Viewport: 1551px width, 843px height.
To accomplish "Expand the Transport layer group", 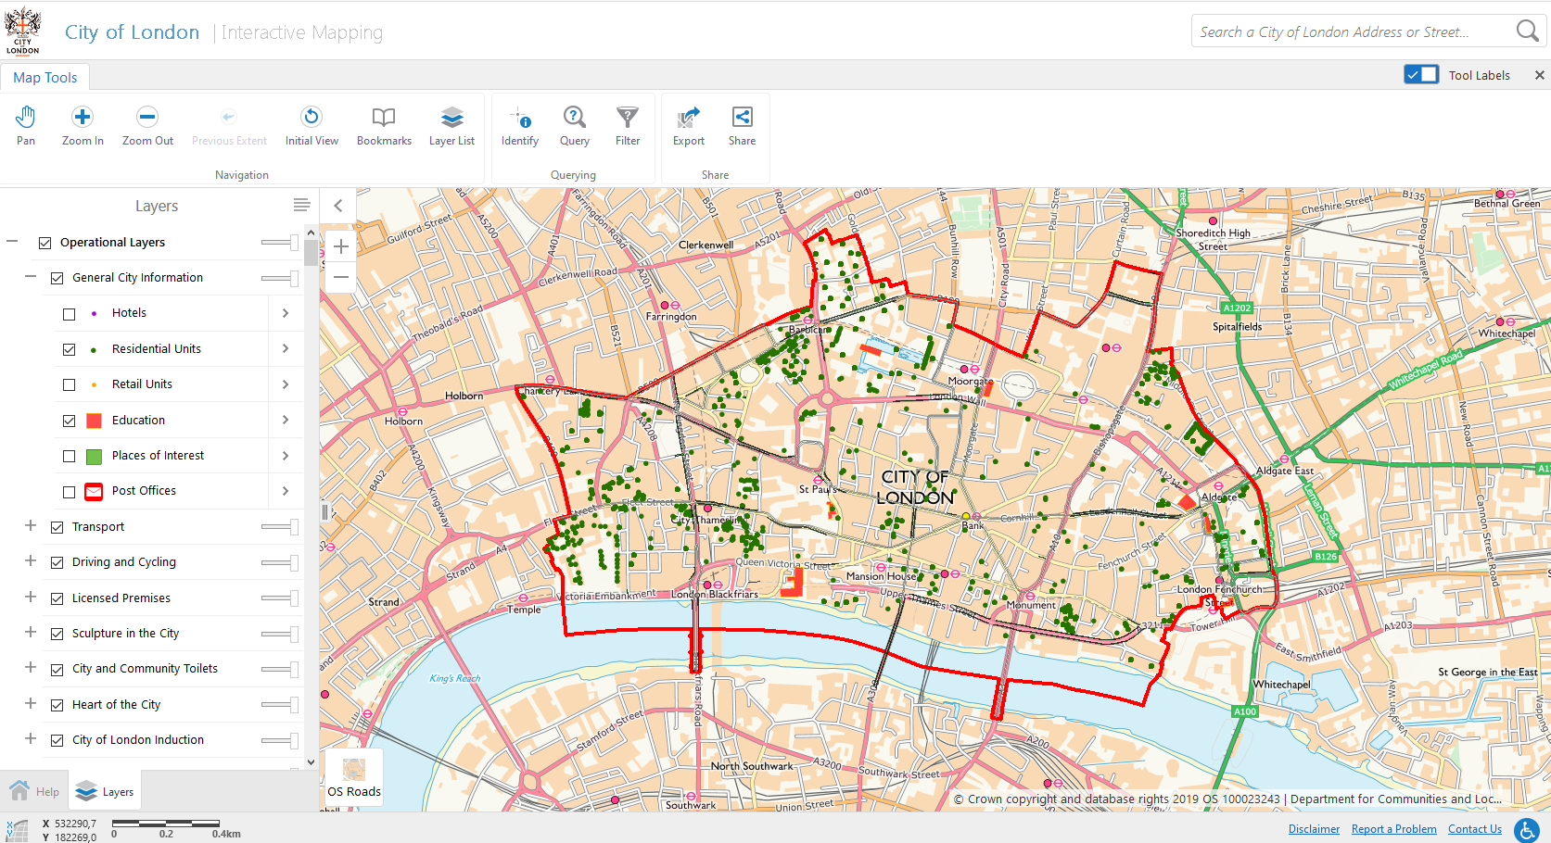I will tap(30, 526).
